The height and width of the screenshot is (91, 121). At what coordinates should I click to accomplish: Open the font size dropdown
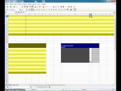coord(27,10)
